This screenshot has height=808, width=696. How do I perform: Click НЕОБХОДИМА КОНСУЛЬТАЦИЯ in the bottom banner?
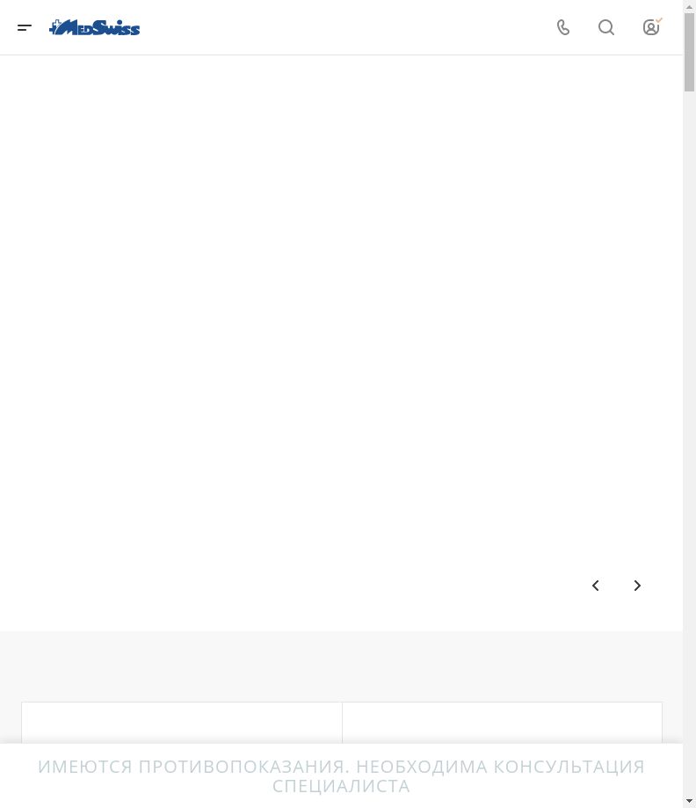(x=500, y=767)
